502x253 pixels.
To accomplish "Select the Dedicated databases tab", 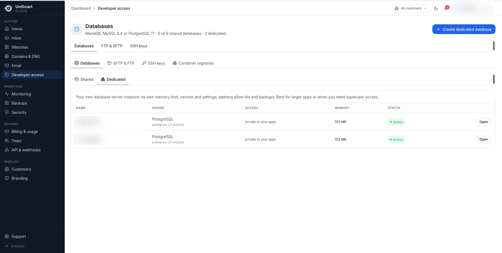I will coord(113,79).
